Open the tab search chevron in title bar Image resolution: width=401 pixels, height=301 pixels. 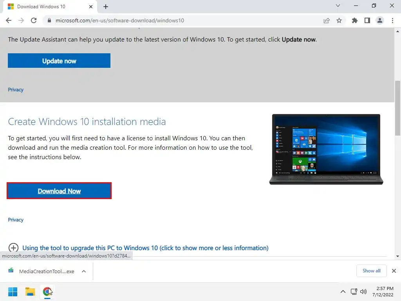tap(338, 5)
